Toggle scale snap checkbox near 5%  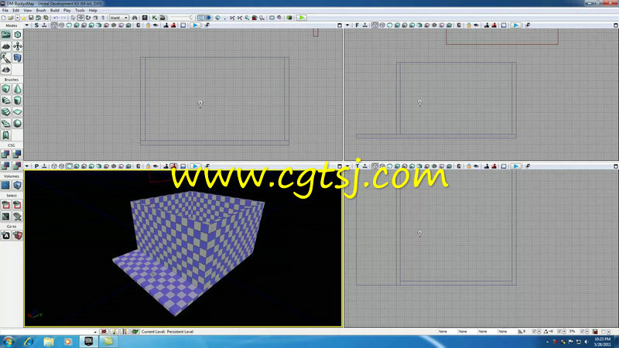pos(583,332)
